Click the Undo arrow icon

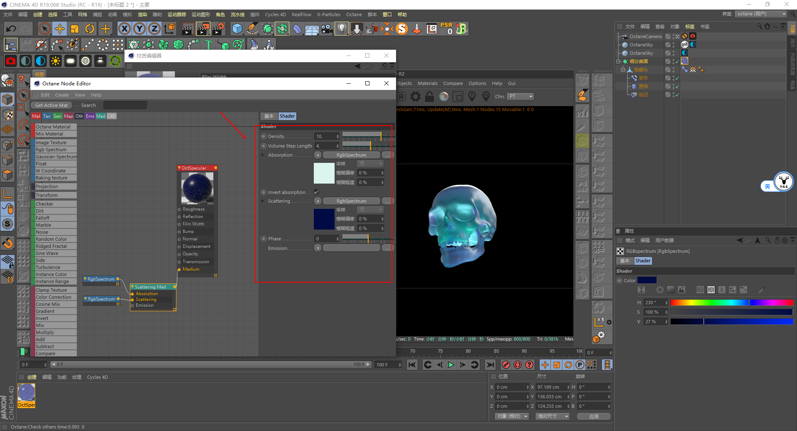[x=11, y=29]
